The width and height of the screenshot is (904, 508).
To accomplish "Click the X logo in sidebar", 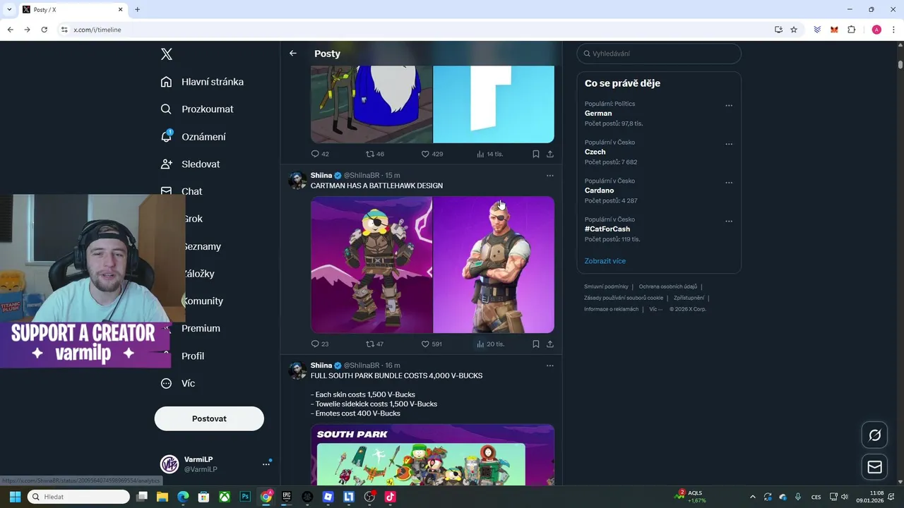I will click(x=167, y=54).
